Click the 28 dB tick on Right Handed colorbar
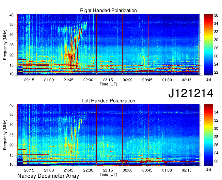The width and height of the screenshot is (222, 180). pos(216,48)
